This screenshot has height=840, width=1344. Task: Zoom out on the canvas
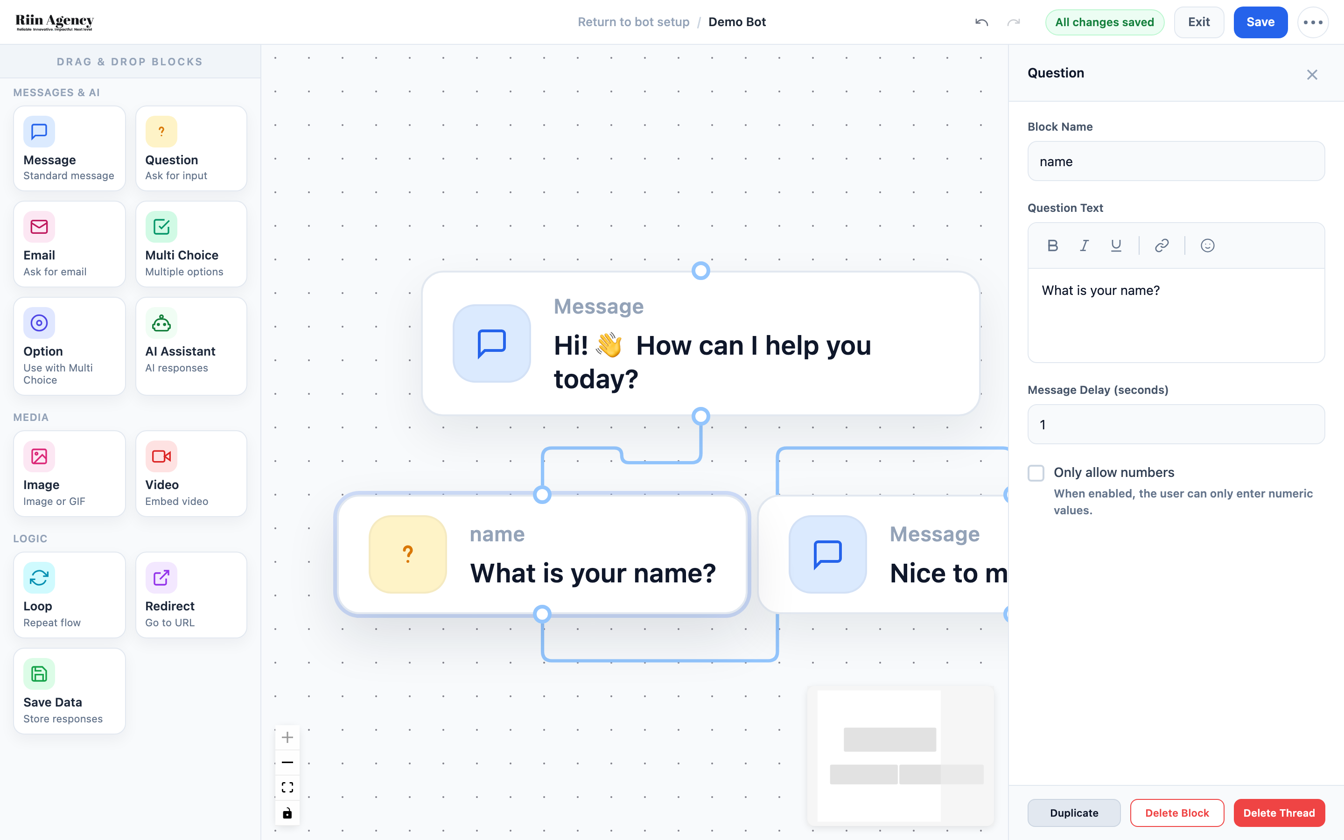[287, 762]
